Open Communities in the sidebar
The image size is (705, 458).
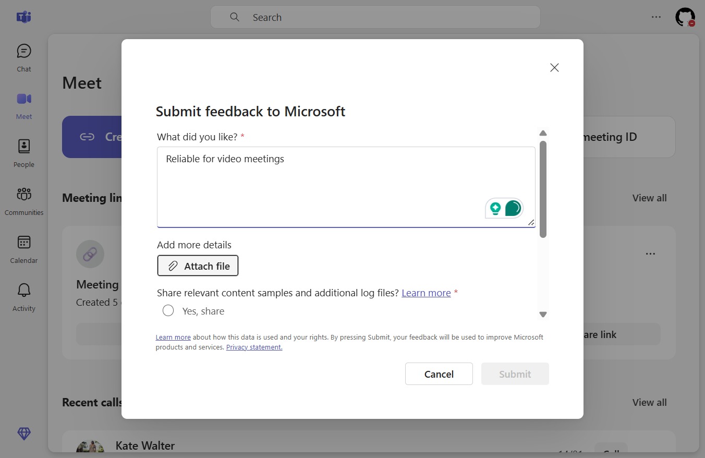(x=24, y=201)
